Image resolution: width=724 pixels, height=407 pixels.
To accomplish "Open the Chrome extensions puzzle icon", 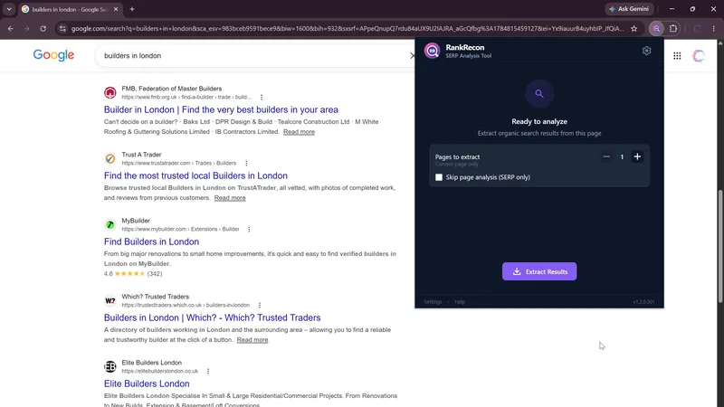I will click(x=673, y=29).
